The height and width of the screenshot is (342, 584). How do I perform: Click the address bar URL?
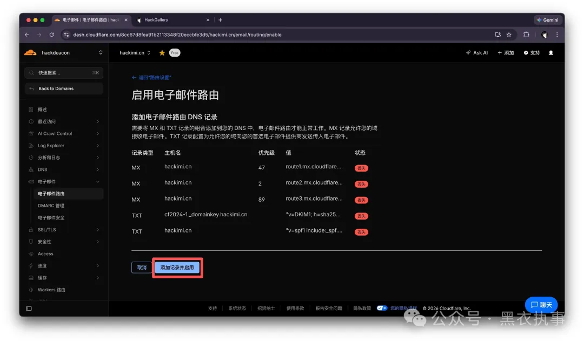177,35
